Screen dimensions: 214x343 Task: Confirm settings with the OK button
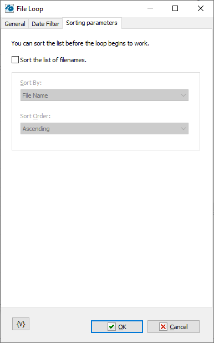pos(117,327)
